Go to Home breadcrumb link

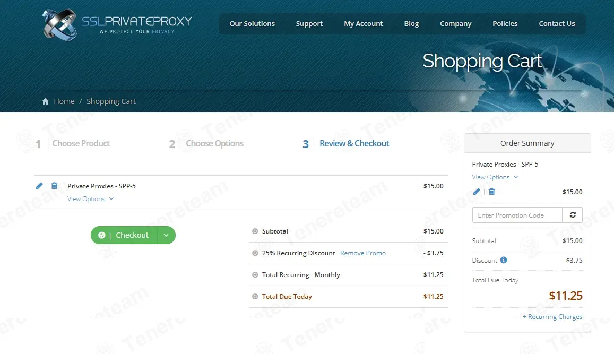[64, 101]
